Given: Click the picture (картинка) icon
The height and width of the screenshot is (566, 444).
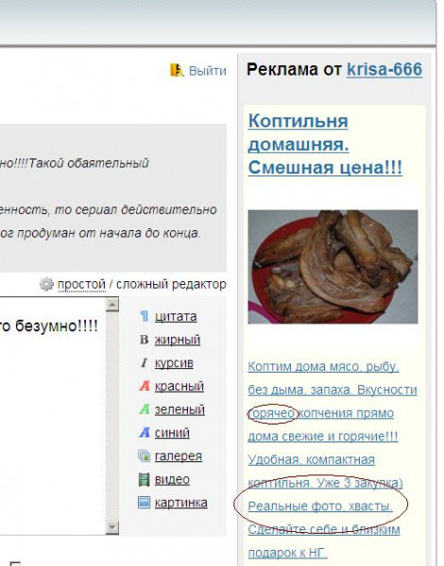Looking at the screenshot, I should point(144,503).
